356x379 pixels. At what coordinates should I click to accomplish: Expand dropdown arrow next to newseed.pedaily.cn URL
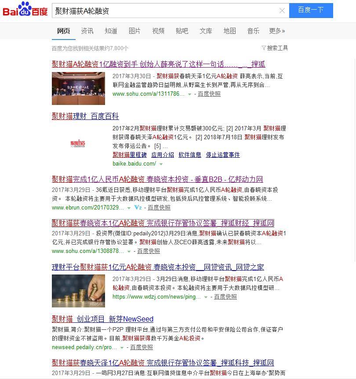(x=122, y=347)
